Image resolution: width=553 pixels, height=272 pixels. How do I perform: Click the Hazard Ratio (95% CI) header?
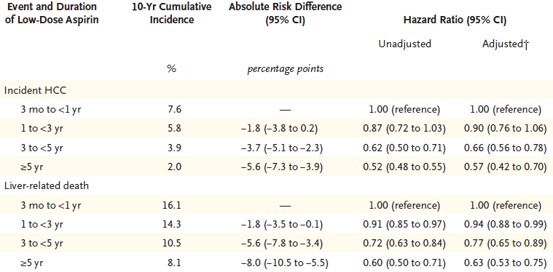(455, 21)
